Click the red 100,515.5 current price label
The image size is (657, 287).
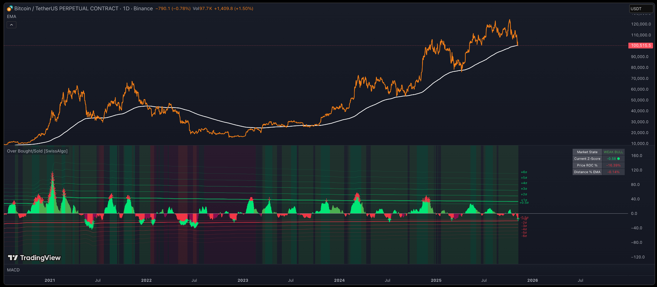(641, 45)
